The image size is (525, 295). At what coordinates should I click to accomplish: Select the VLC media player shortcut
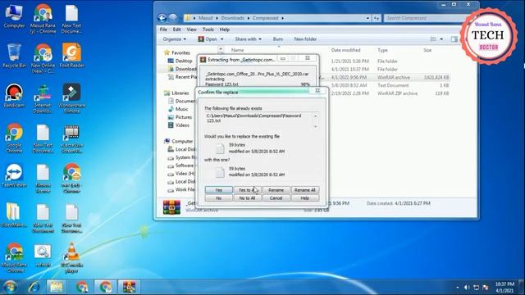[x=71, y=258]
